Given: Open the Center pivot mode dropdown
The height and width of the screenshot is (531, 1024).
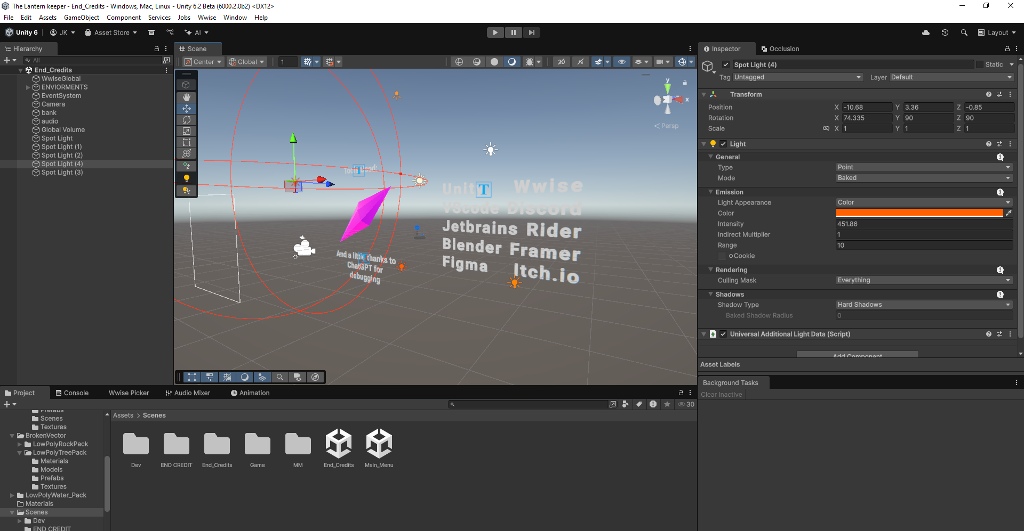Looking at the screenshot, I should pyautogui.click(x=203, y=62).
